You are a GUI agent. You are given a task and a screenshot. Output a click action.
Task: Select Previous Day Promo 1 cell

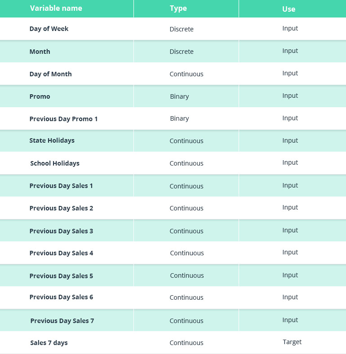[63, 119]
